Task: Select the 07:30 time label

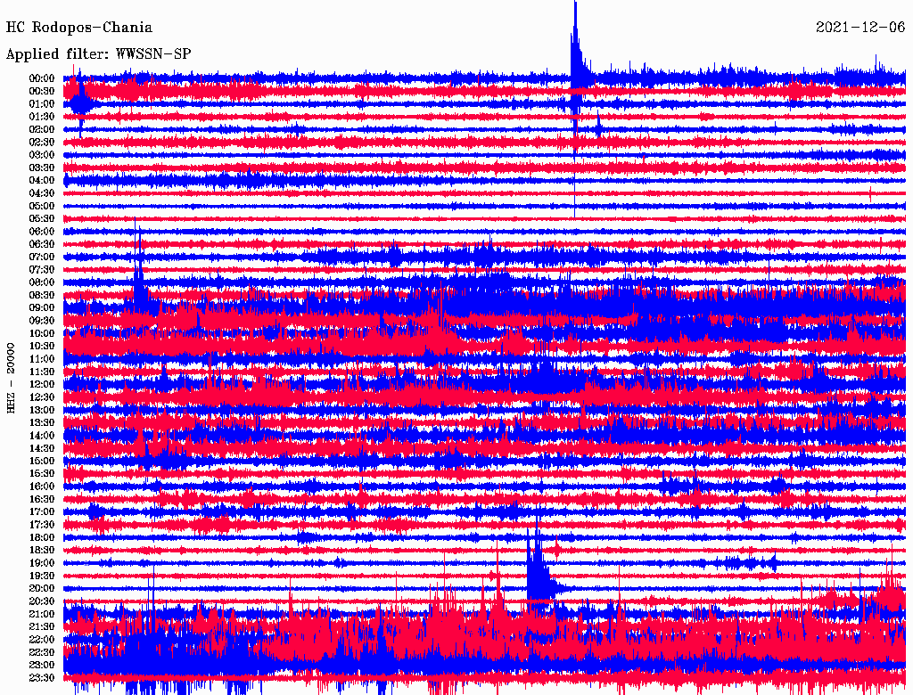Action: [42, 269]
